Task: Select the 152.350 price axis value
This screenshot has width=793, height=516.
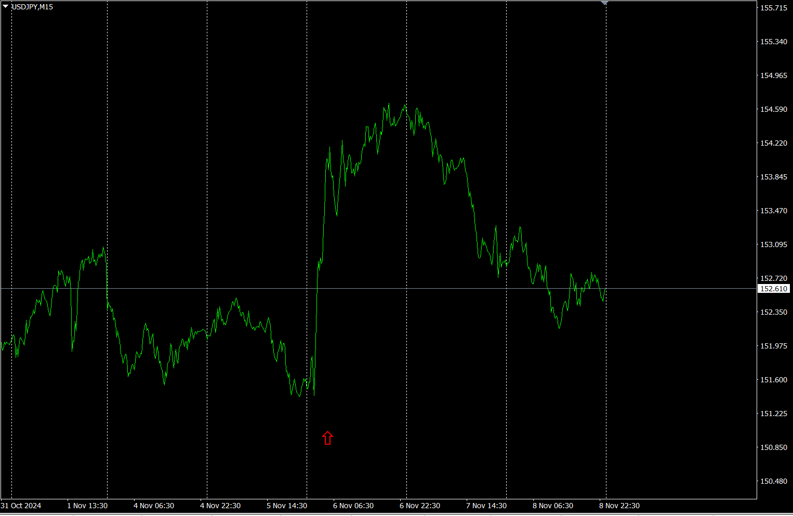Action: coord(774,312)
